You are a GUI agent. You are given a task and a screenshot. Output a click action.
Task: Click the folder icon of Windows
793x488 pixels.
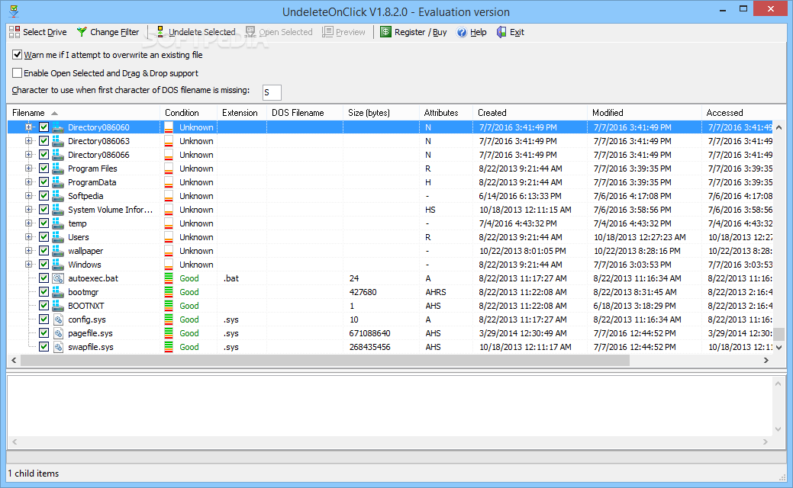coord(58,265)
